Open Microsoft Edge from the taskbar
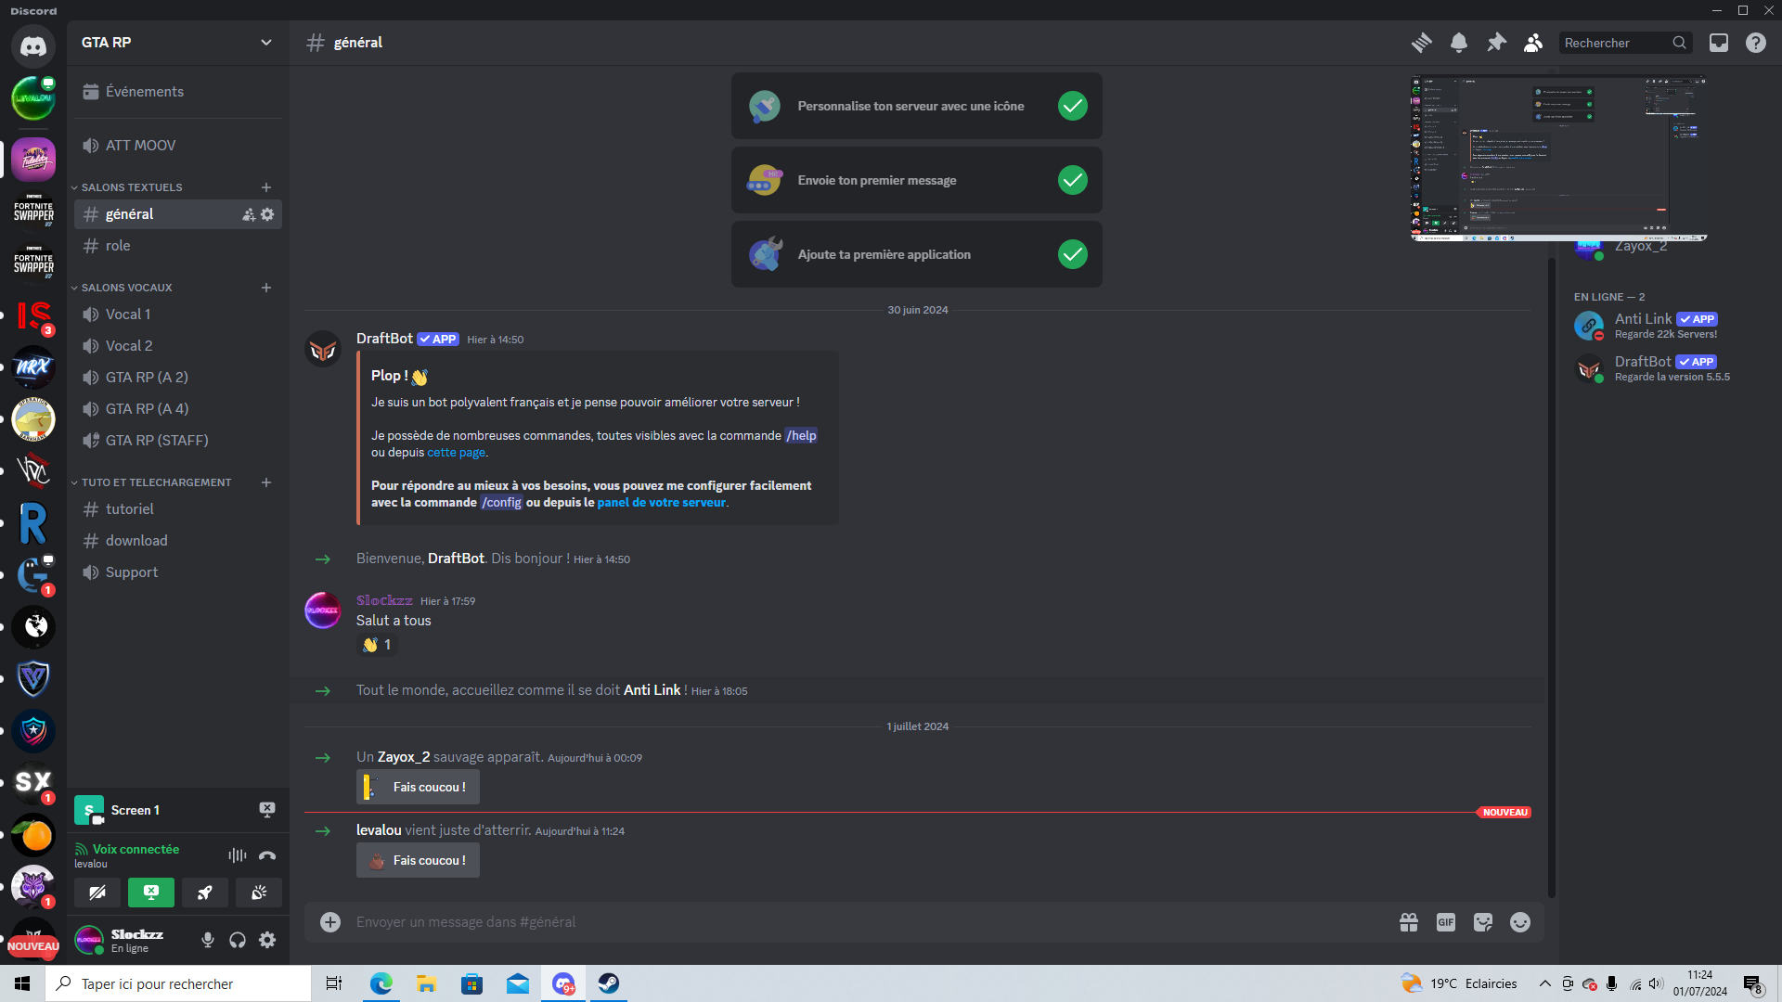The height and width of the screenshot is (1002, 1782). click(381, 983)
